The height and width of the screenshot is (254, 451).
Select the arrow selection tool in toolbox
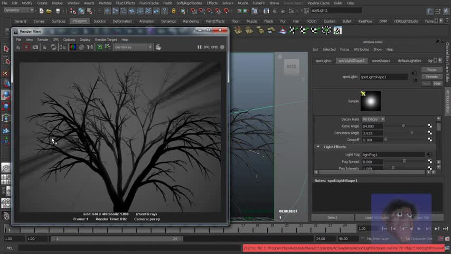[x=6, y=49]
